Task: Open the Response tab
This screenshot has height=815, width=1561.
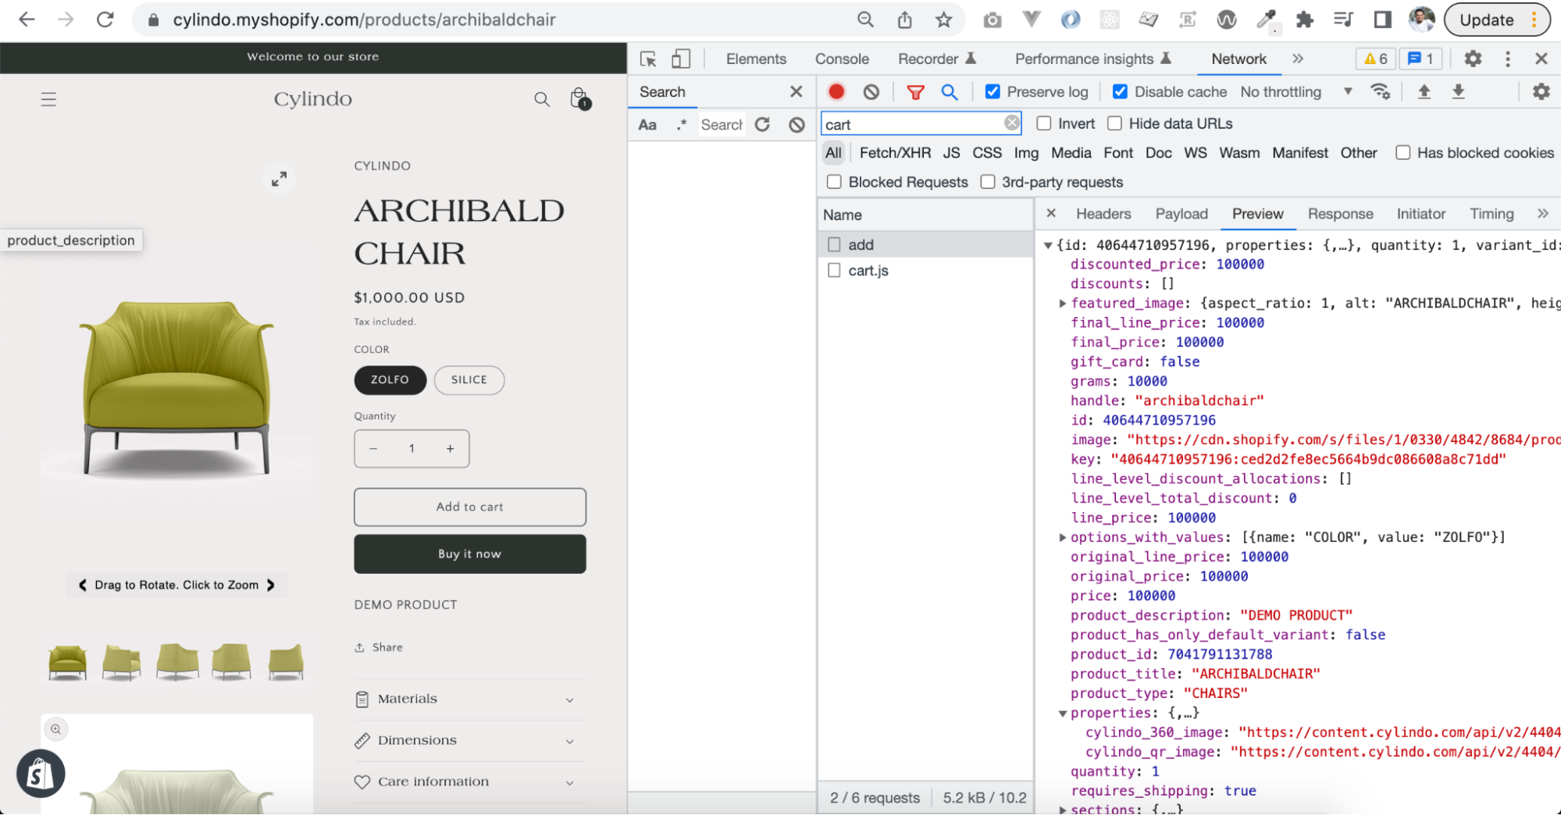Action: coord(1340,214)
